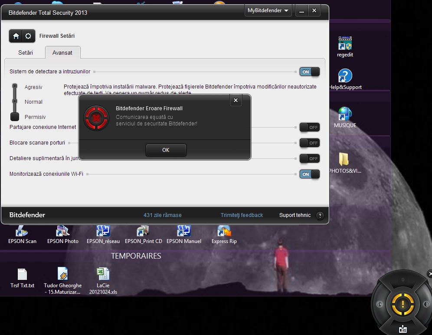The height and width of the screenshot is (335, 432).
Task: Click the 431 zile rămase link
Action: point(162,215)
